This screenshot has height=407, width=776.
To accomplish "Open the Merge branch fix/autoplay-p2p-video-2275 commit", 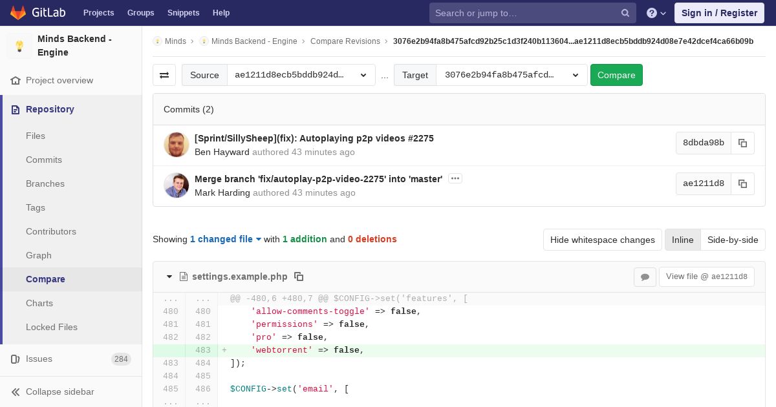I will pyautogui.click(x=319, y=179).
